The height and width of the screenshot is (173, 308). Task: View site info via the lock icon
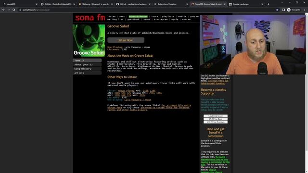coord(20,10)
